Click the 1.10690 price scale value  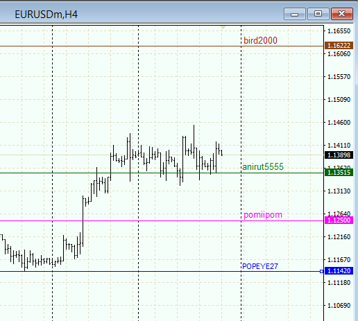click(x=339, y=306)
